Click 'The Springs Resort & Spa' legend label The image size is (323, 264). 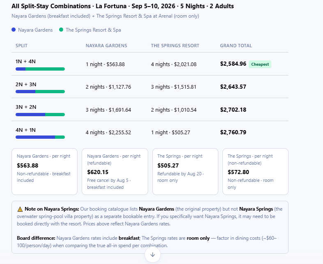[x=93, y=30]
